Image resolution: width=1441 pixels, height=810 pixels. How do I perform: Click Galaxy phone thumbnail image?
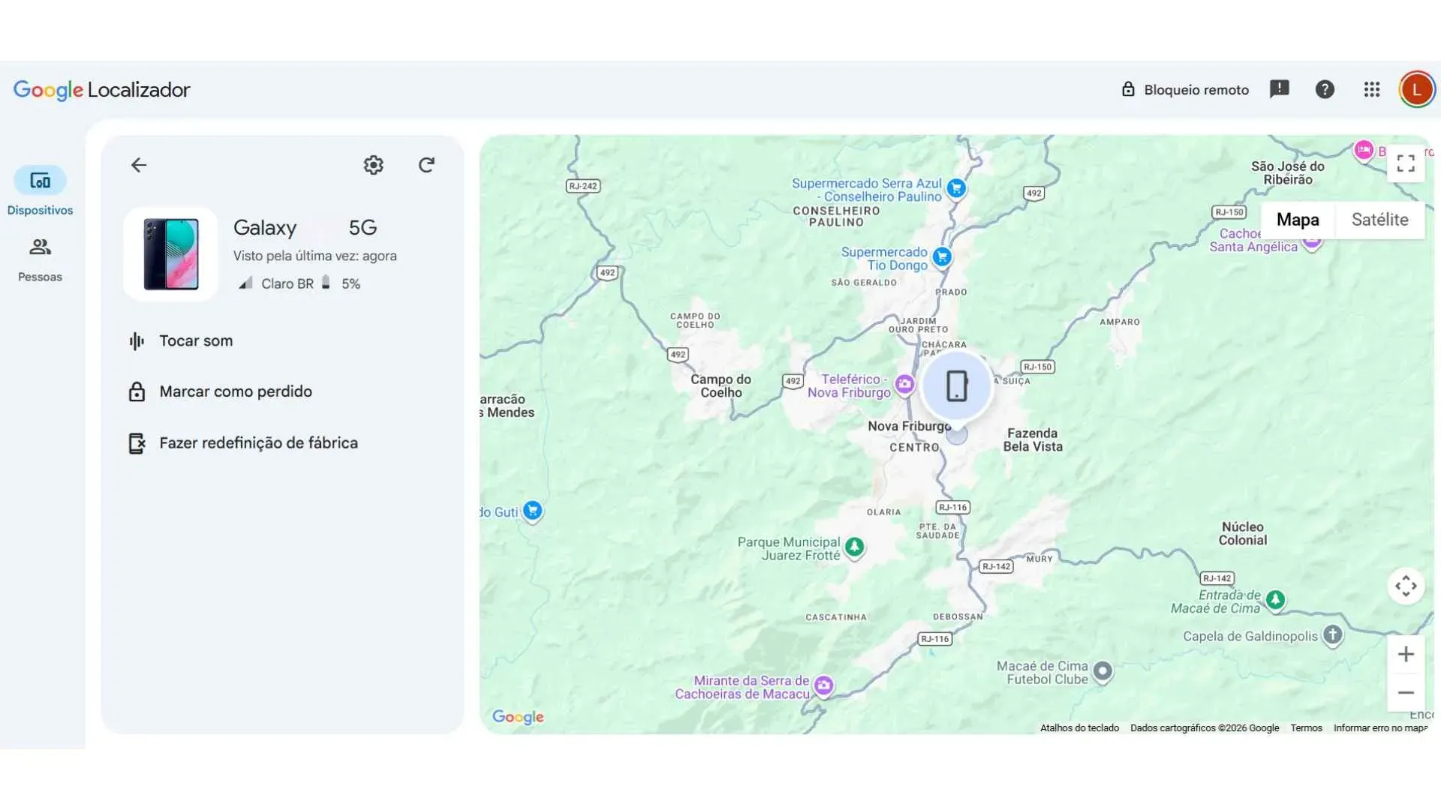click(x=171, y=254)
